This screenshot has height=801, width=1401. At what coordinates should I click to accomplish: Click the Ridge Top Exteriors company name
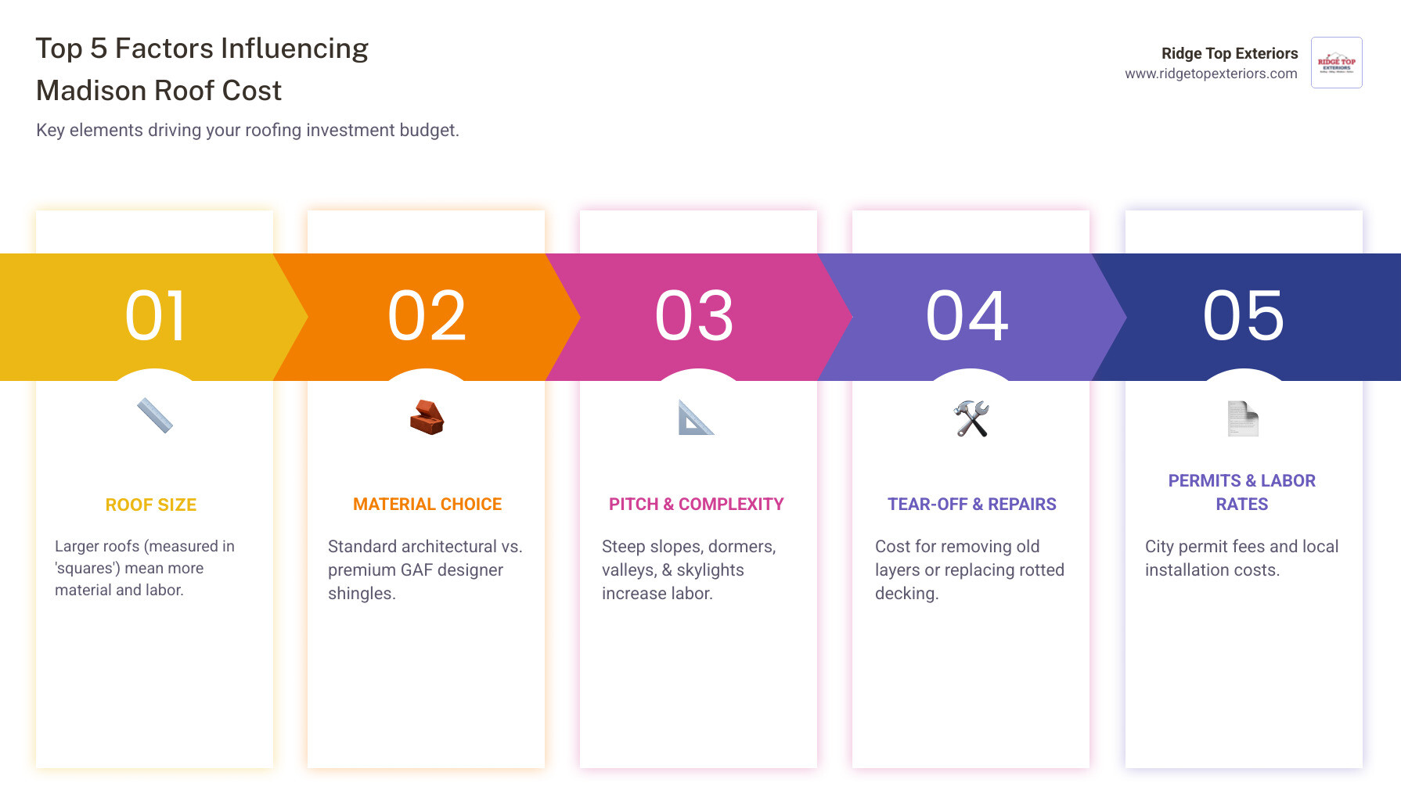click(x=1230, y=53)
